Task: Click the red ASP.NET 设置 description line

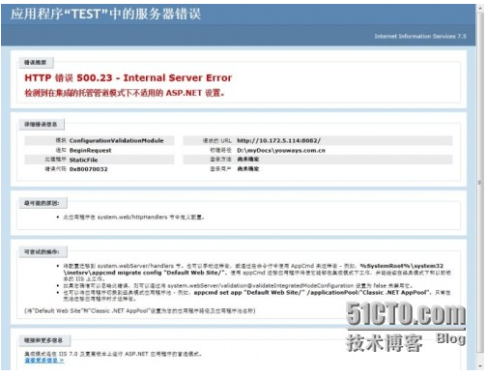Action: (125, 93)
